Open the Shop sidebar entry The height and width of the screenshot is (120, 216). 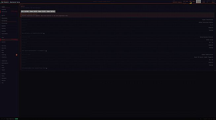point(3,52)
